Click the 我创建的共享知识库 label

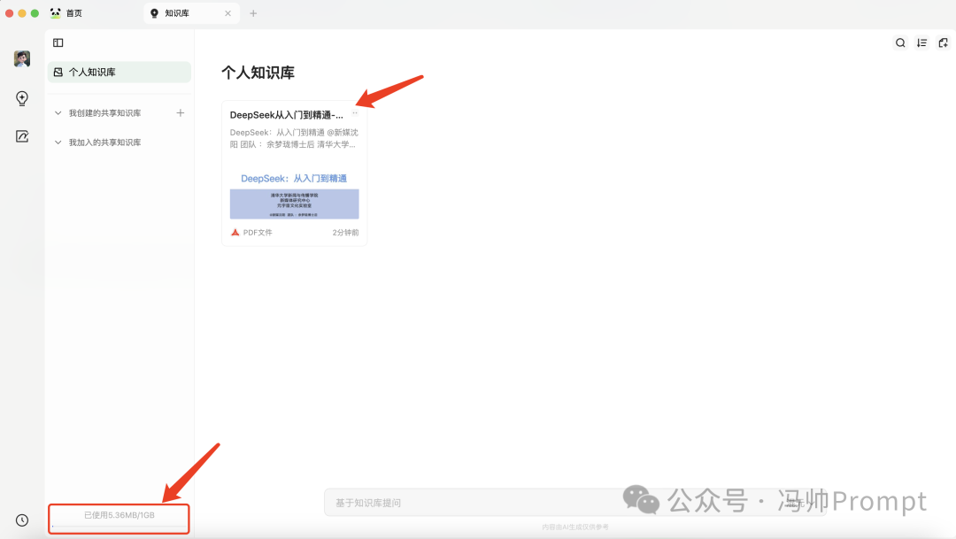[x=104, y=112]
